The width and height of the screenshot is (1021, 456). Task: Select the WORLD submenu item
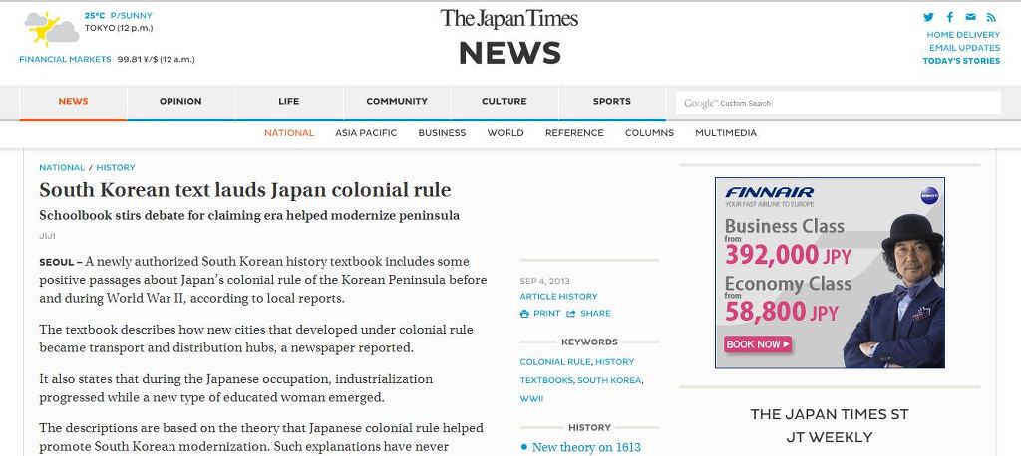tap(506, 133)
